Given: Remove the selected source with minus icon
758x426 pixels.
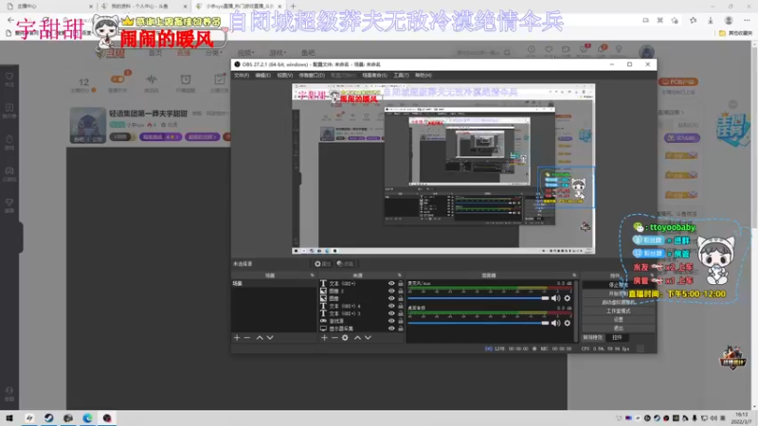Looking at the screenshot, I should pos(334,338).
